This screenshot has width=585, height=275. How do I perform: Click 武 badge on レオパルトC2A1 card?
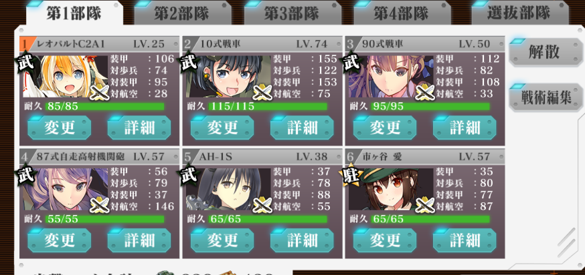tap(26, 63)
